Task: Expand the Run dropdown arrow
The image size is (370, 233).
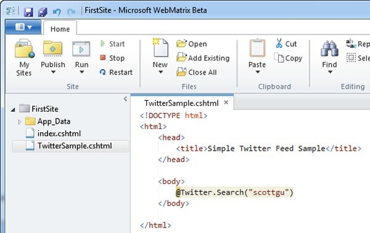Action: [81, 73]
